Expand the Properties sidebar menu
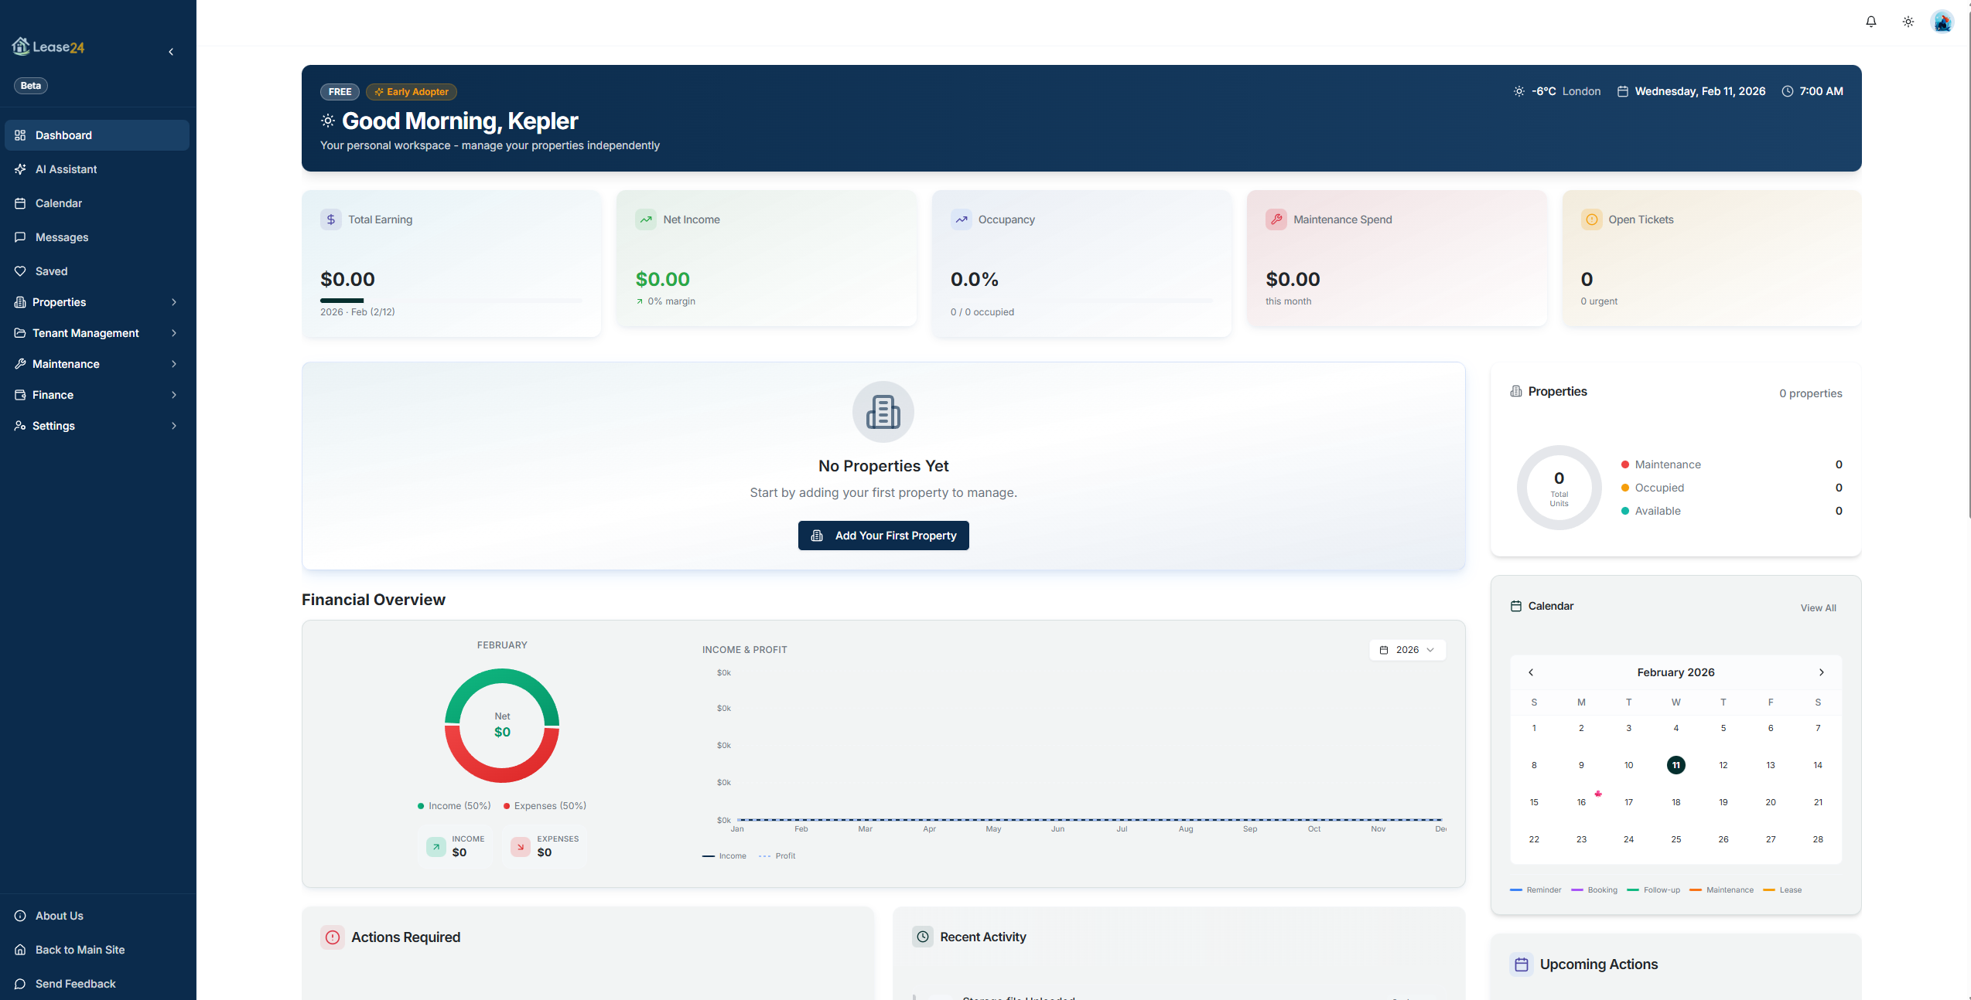Image resolution: width=1971 pixels, height=1000 pixels. click(60, 301)
